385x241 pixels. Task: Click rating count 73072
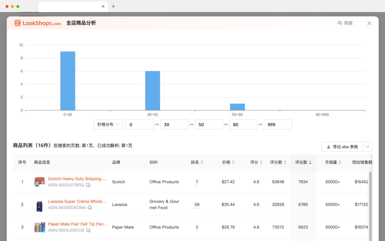click(278, 227)
